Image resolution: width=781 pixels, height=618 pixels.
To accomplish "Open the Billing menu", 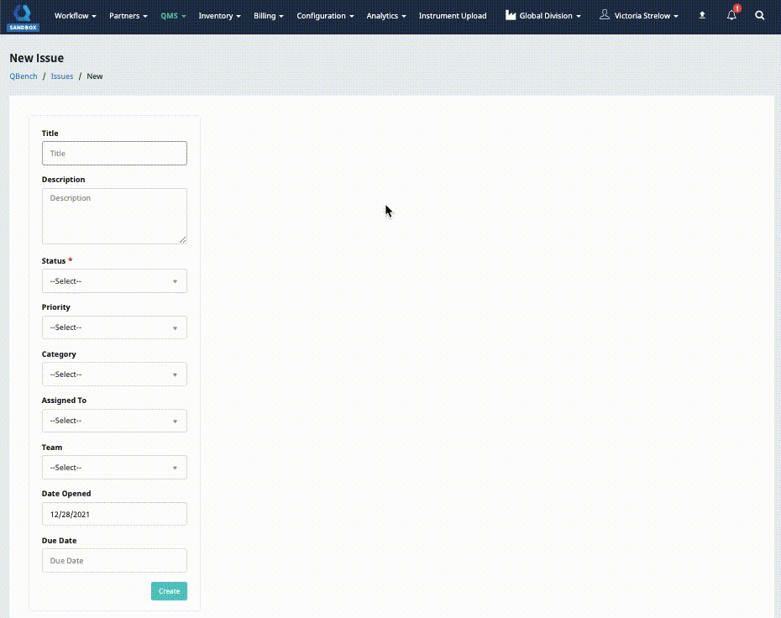I will [x=269, y=16].
